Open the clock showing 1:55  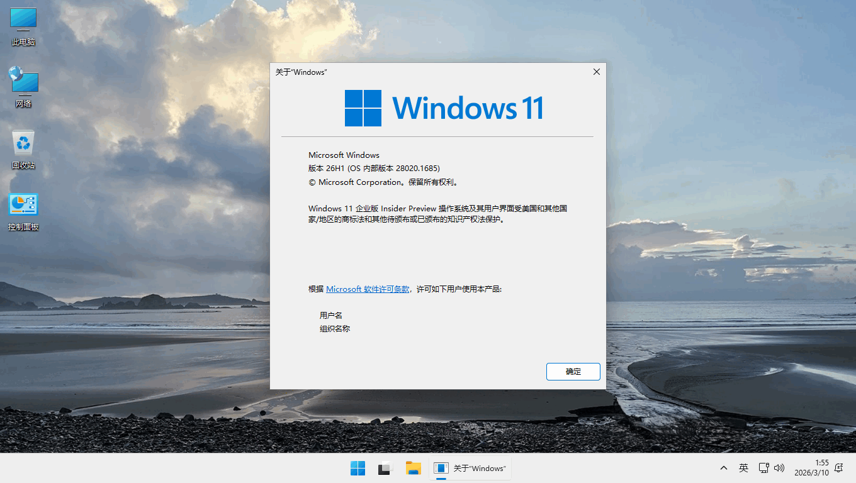click(811, 468)
